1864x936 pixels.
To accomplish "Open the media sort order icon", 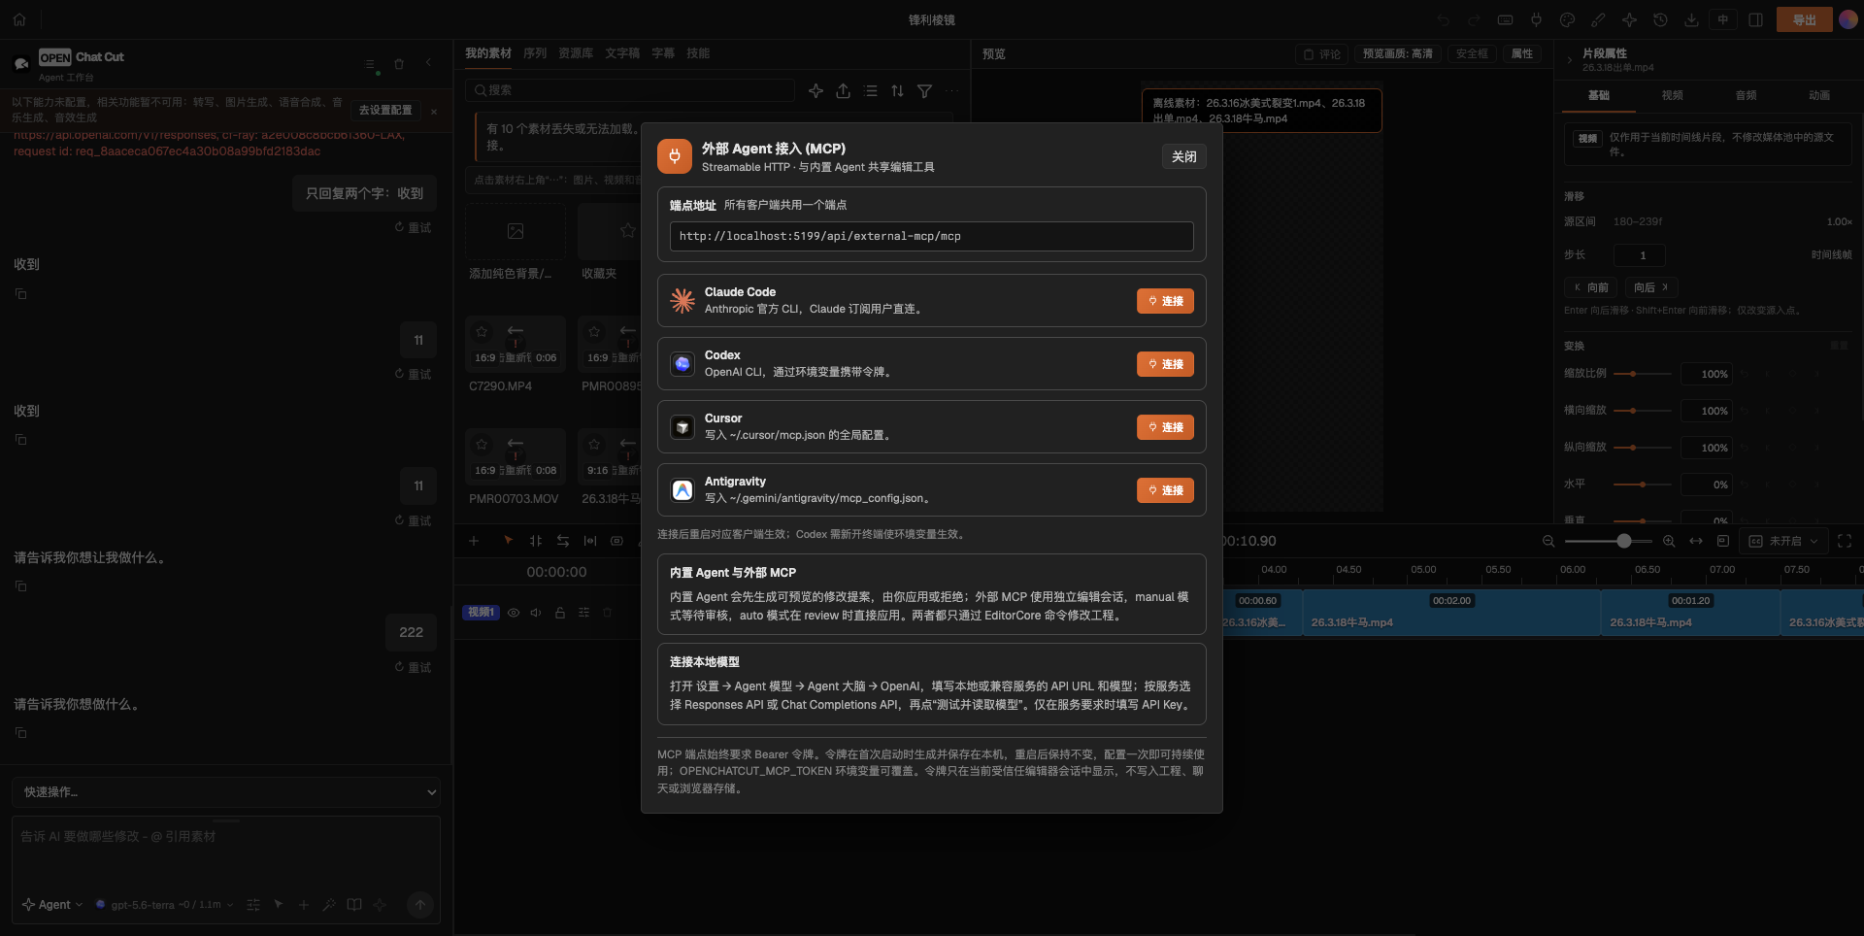I will [x=897, y=90].
